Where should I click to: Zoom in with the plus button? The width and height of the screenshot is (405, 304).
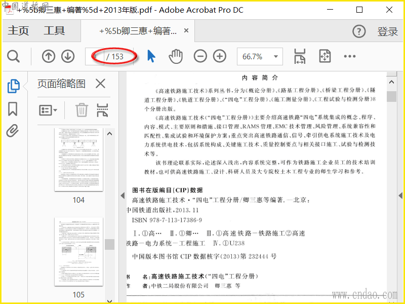click(x=220, y=56)
